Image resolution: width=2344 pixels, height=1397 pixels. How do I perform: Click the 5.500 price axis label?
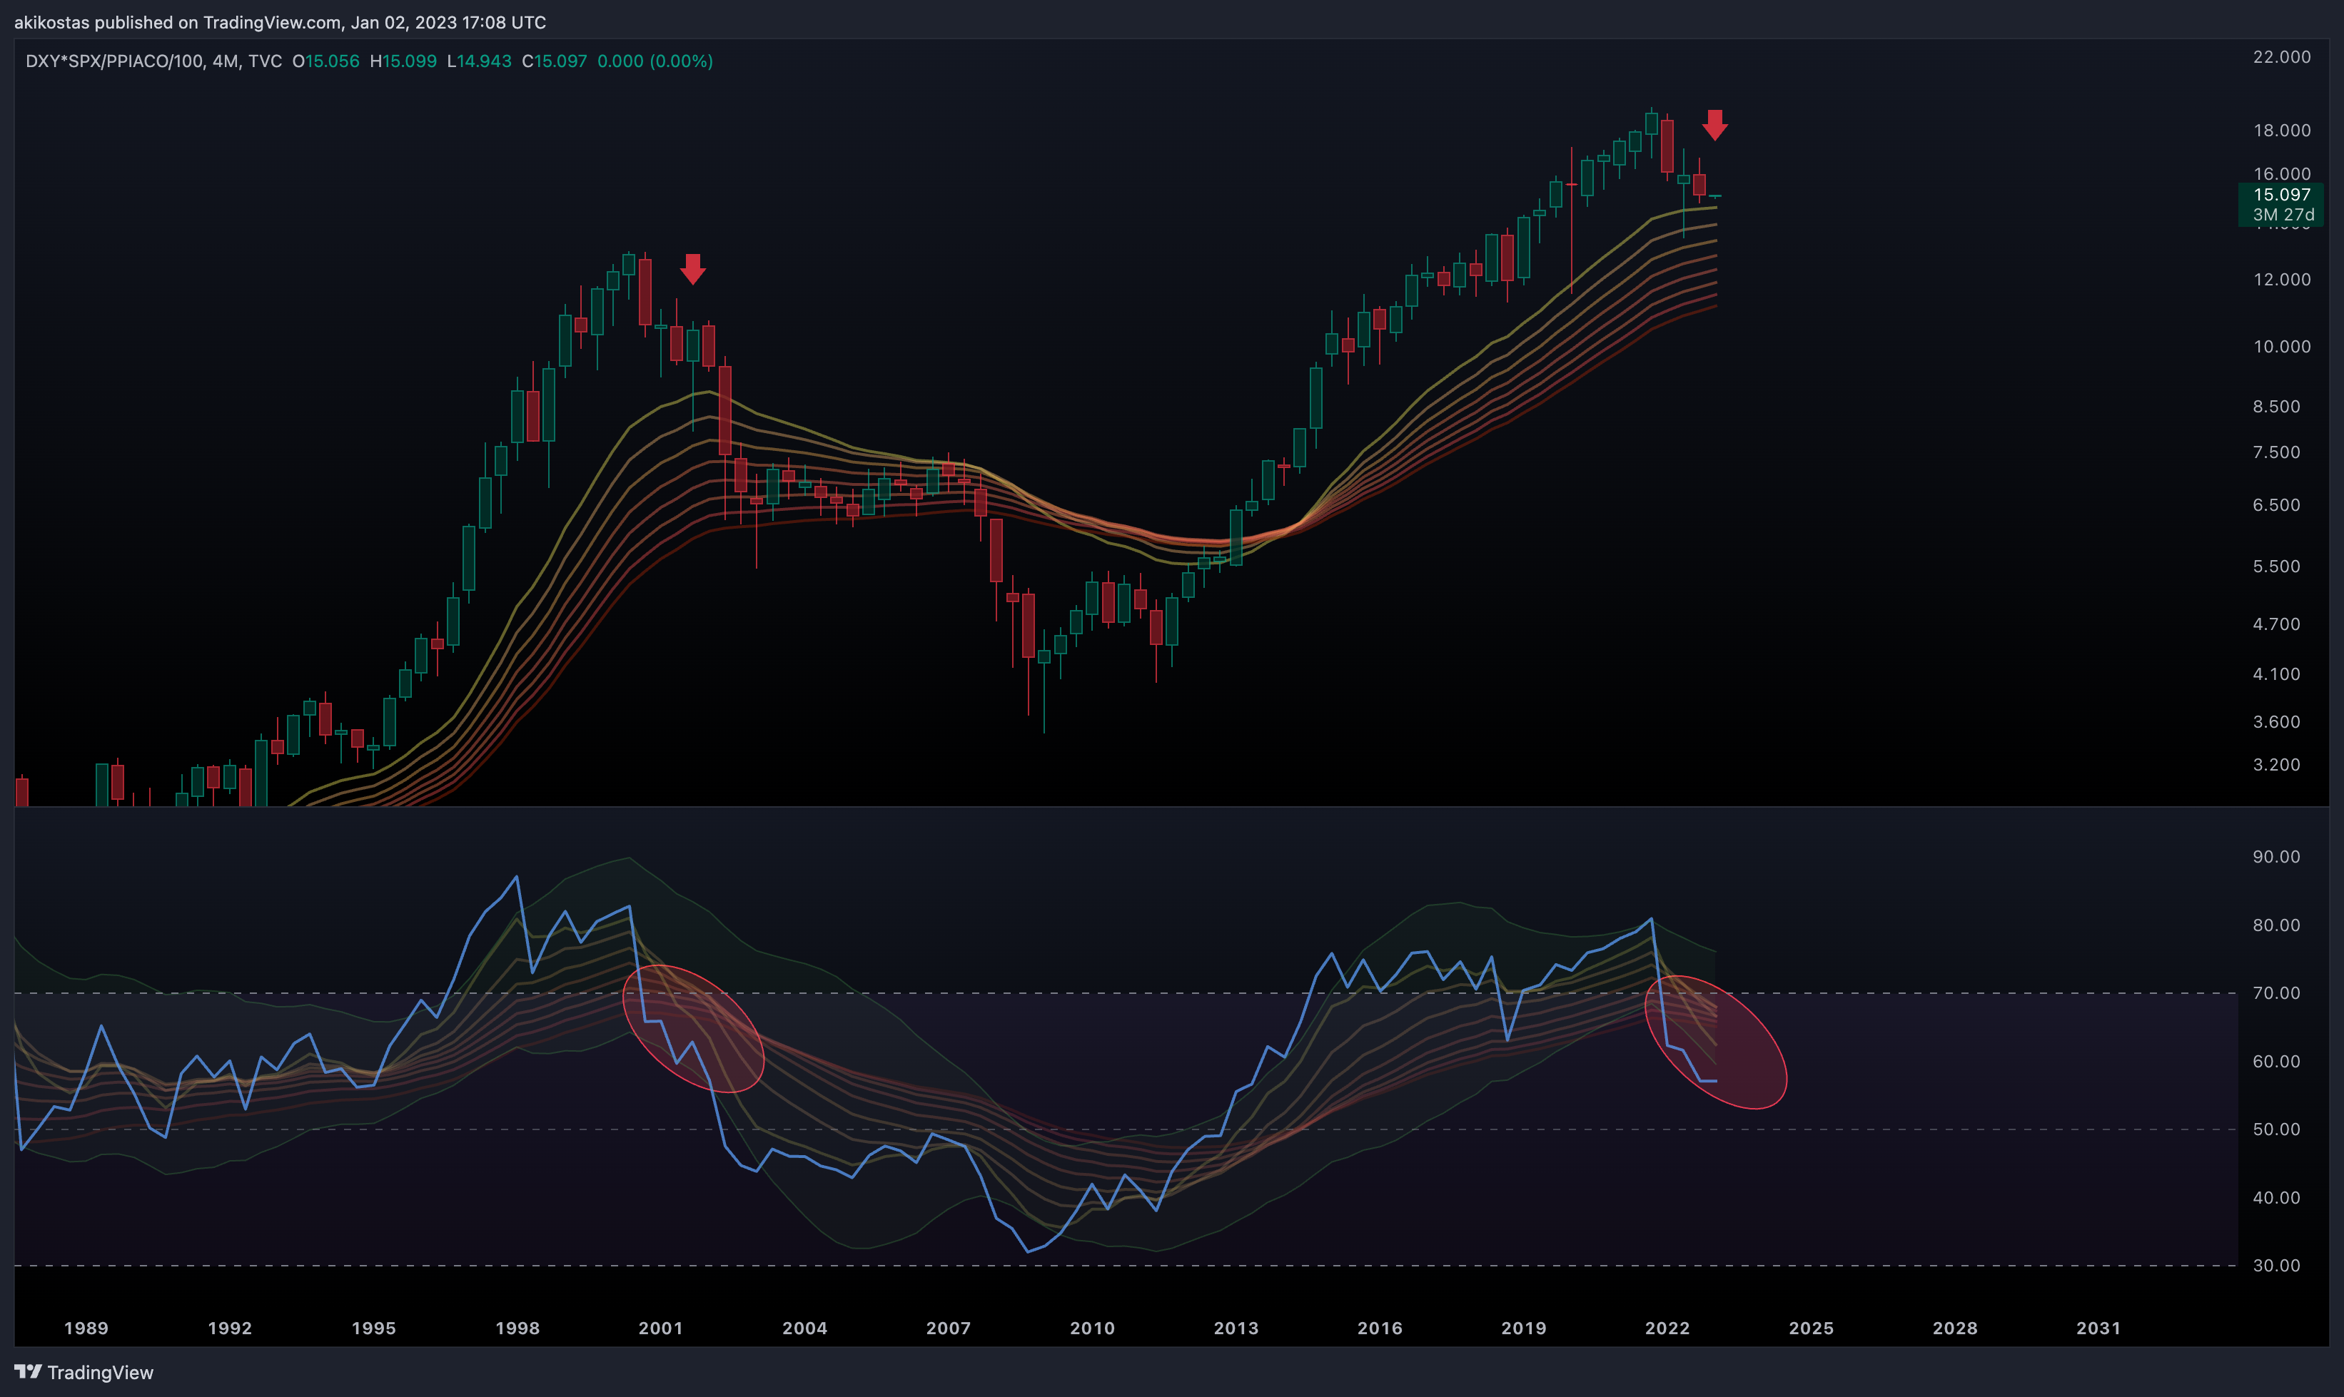[2276, 567]
